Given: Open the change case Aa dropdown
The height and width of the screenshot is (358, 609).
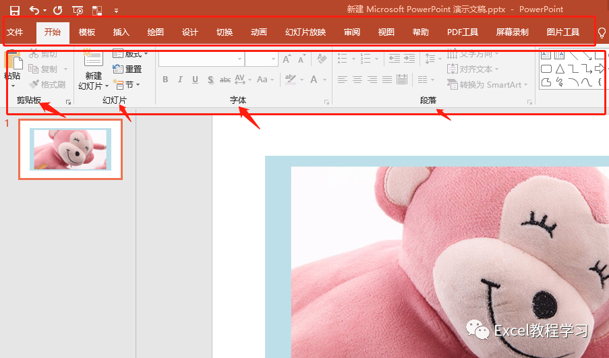Looking at the screenshot, I should click(x=265, y=80).
